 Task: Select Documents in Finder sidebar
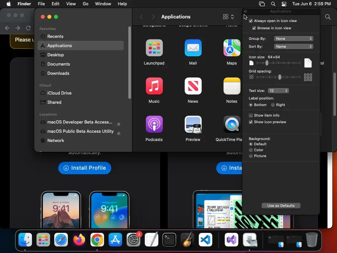tap(81, 64)
